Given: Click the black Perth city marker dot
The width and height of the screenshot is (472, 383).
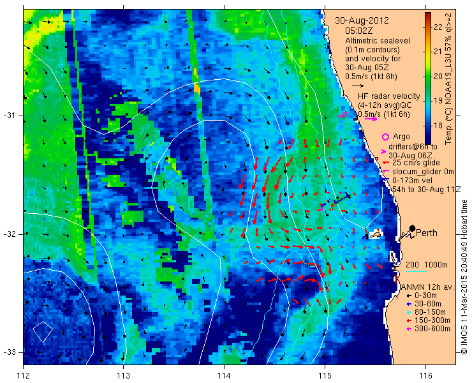Looking at the screenshot, I should click(413, 229).
